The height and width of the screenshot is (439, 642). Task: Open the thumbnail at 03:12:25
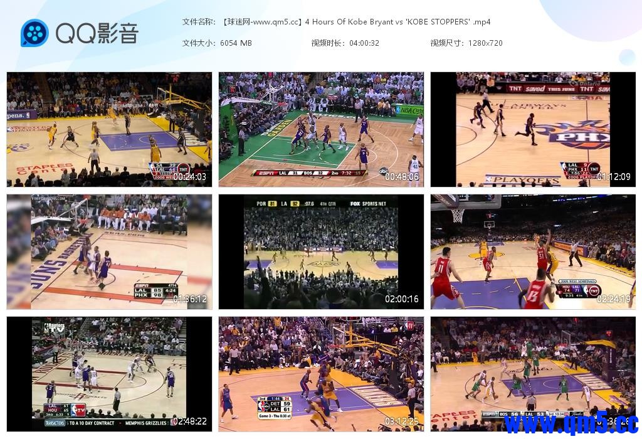pos(321,374)
